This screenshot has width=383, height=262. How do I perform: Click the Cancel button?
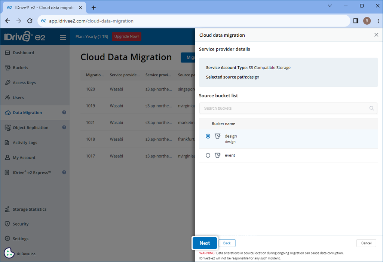coord(366,243)
